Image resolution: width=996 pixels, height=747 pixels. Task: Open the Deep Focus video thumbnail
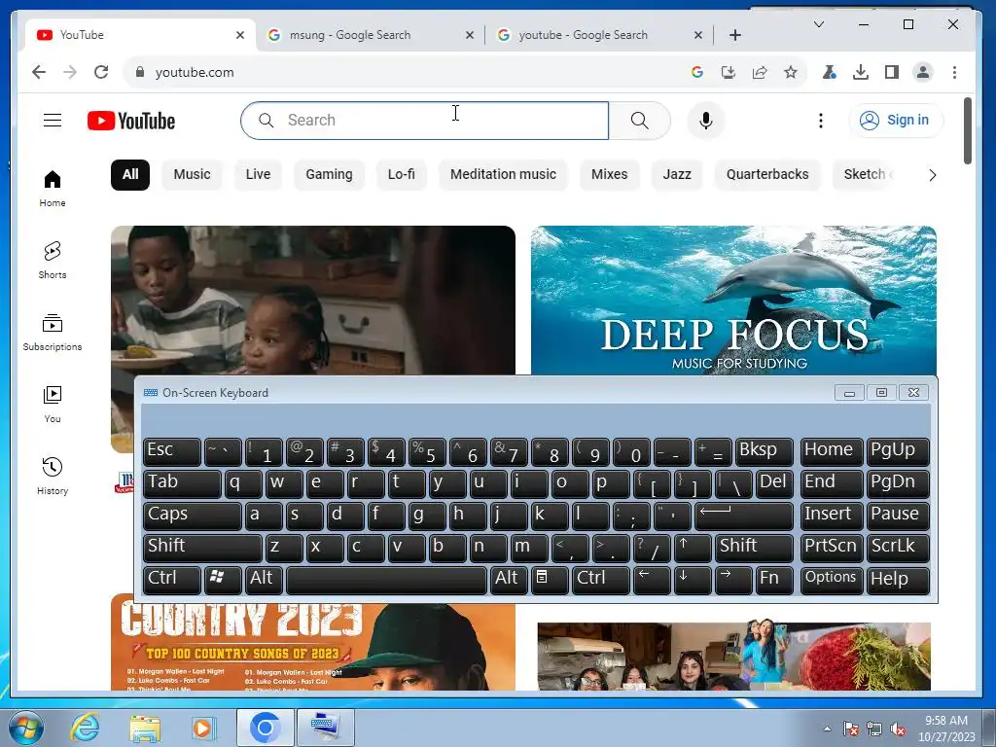733,301
